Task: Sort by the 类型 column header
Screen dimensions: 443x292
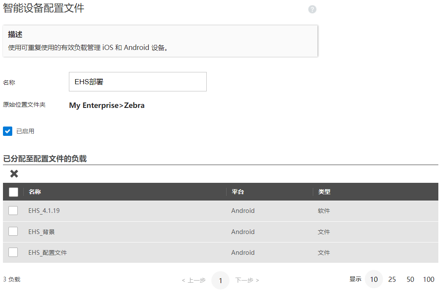Action: pyautogui.click(x=324, y=192)
